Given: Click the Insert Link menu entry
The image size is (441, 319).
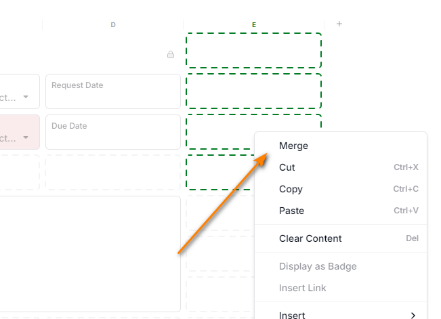Looking at the screenshot, I should click(x=303, y=288).
